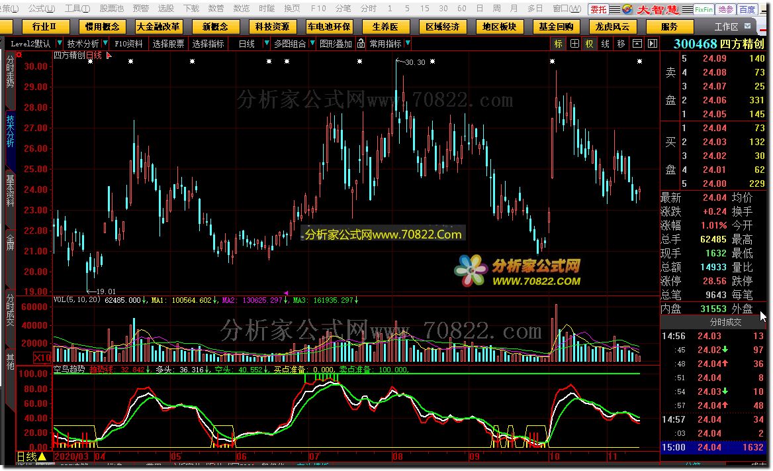Click 选择股票 in the chart toolbar
Image resolution: width=773 pixels, height=471 pixels.
168,44
